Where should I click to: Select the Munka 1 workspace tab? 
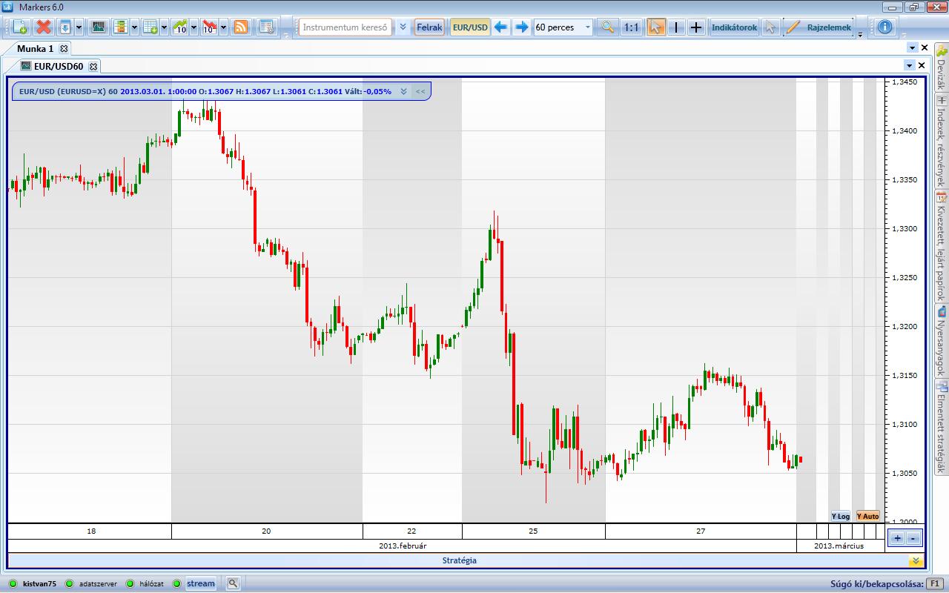click(x=36, y=49)
